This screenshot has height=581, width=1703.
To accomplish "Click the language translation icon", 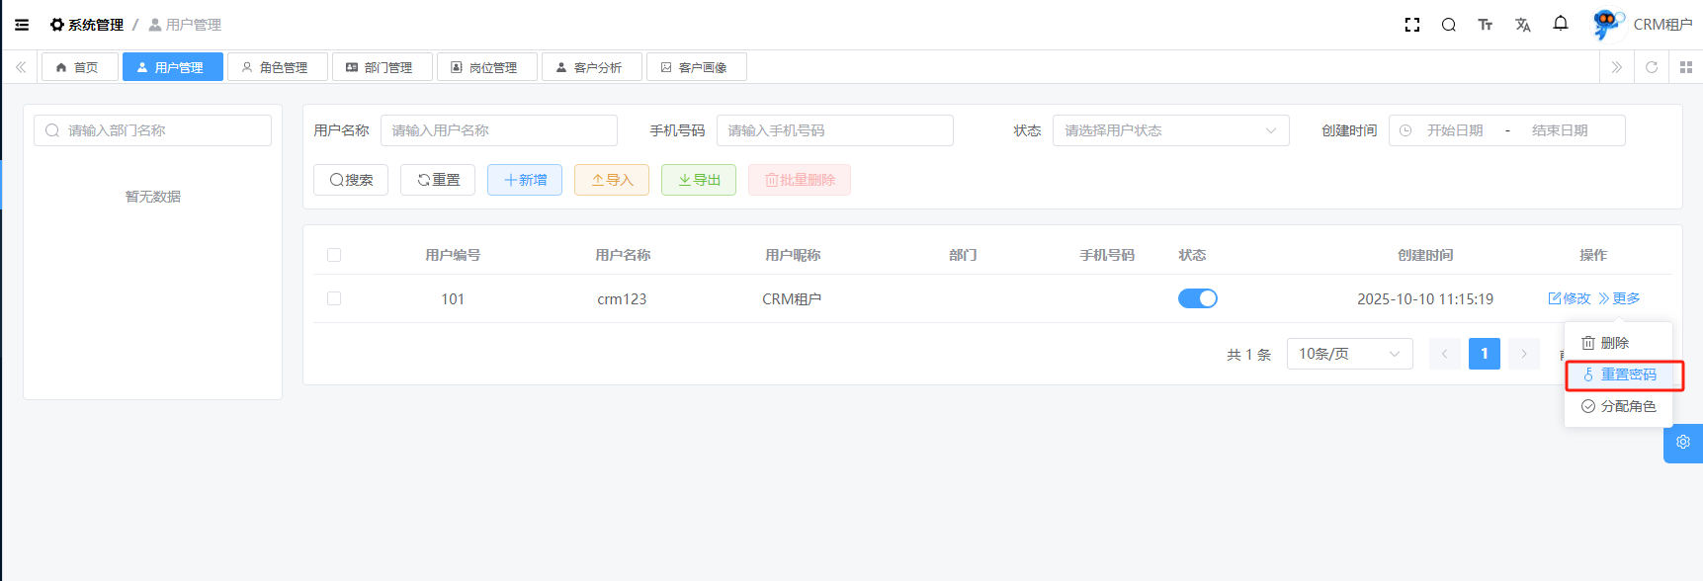I will tap(1523, 25).
